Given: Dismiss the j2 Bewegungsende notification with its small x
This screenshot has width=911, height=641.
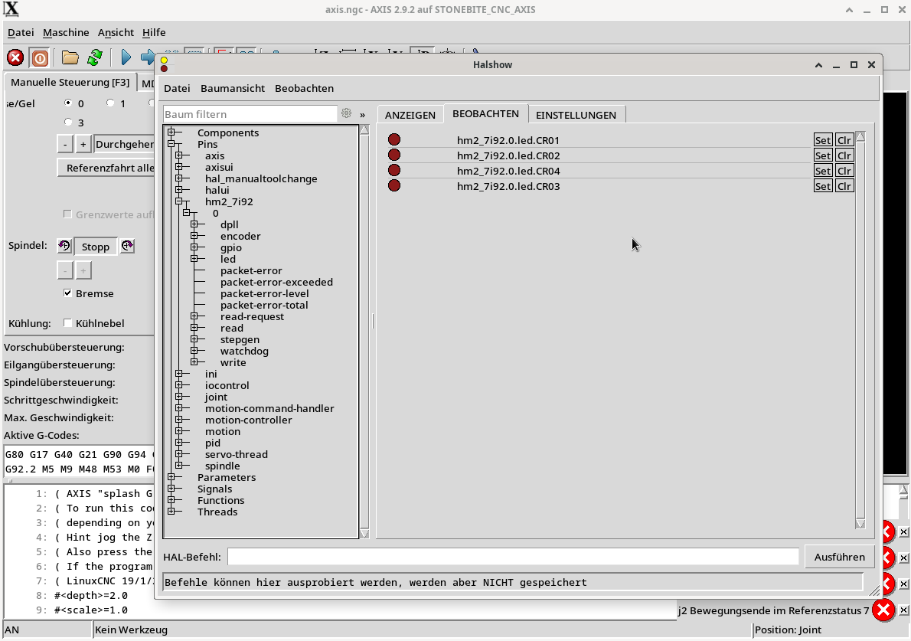Looking at the screenshot, I should tap(903, 610).
